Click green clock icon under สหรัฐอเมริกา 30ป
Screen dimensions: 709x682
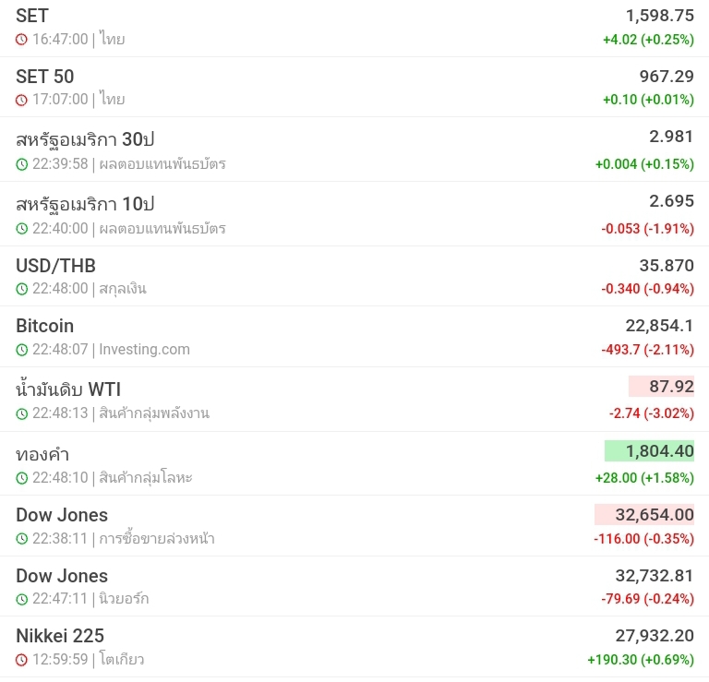(x=22, y=164)
